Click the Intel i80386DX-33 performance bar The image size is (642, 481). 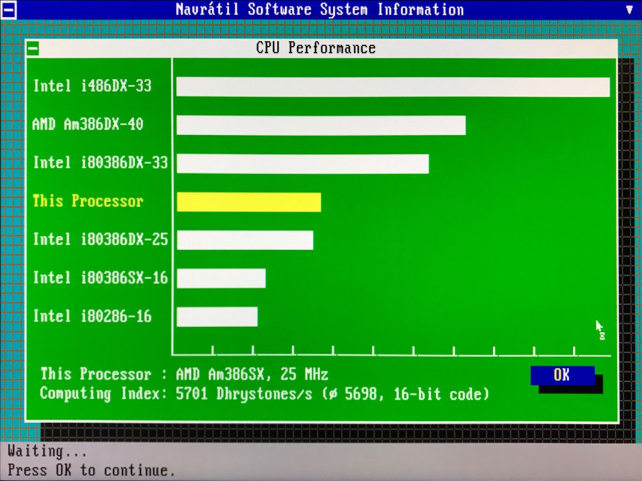pos(303,164)
